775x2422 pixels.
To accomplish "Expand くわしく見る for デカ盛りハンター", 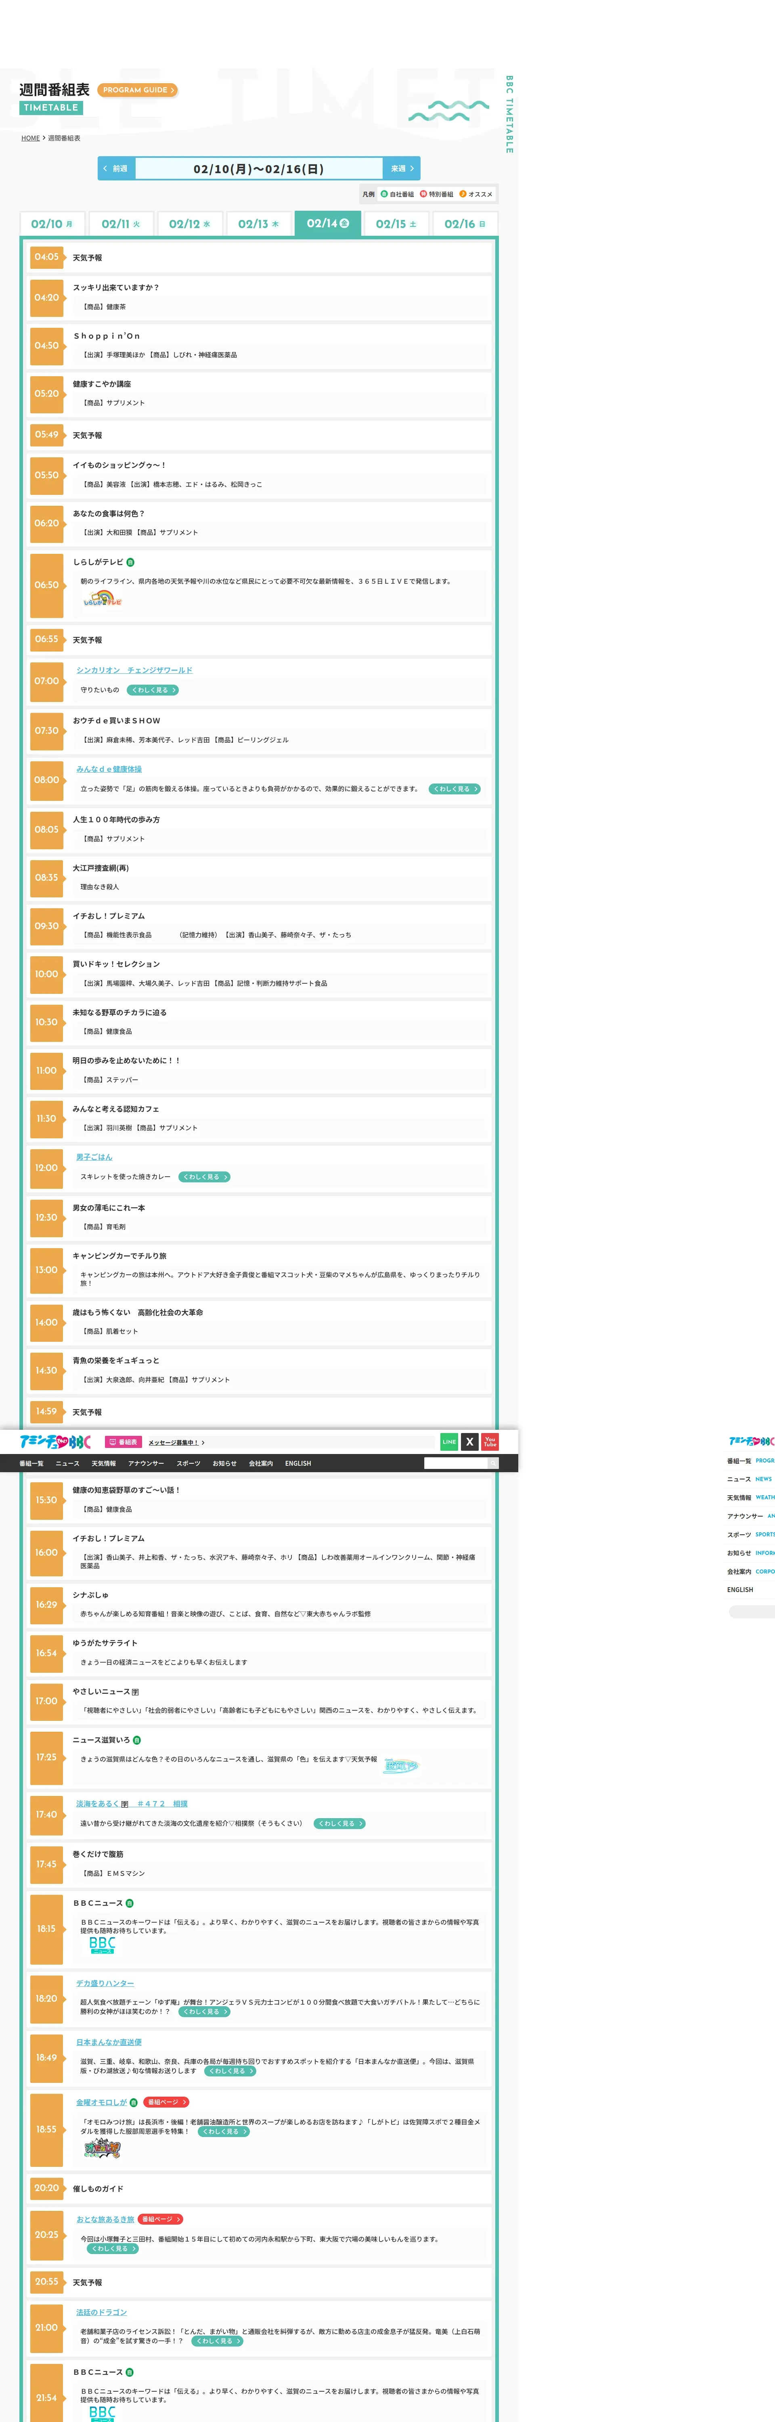I will point(204,2012).
